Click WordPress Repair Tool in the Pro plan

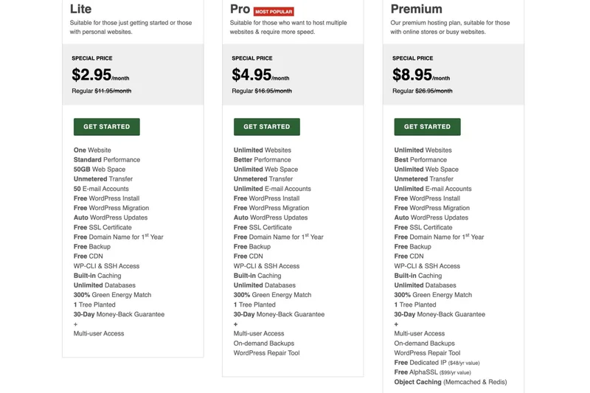pyautogui.click(x=266, y=353)
